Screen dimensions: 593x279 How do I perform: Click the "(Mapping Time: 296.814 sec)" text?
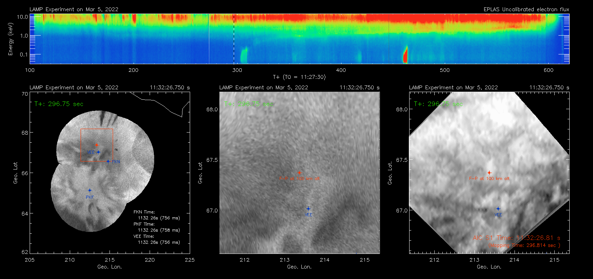coord(524,246)
